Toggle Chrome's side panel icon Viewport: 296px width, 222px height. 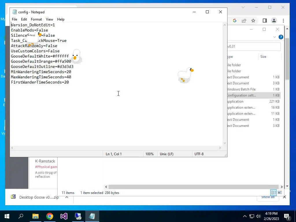coord(265,21)
